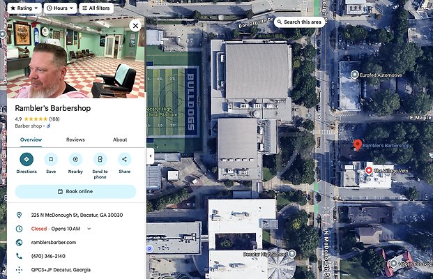Save Rambler's Barbershop to a list

click(51, 159)
